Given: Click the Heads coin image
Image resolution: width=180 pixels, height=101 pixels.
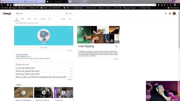Looking at the screenshot, I should pyautogui.click(x=44, y=35).
